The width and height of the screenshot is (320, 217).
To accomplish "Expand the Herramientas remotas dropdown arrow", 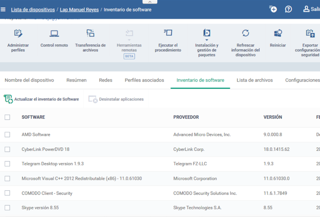I will click(129, 40).
